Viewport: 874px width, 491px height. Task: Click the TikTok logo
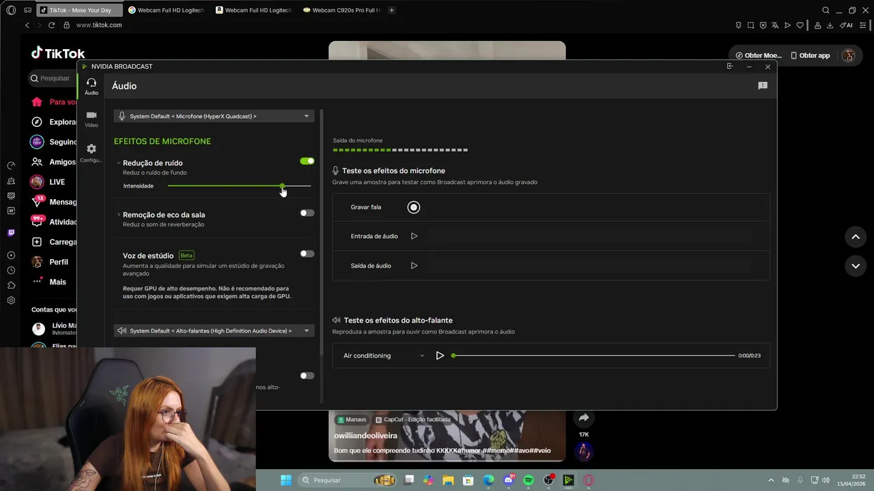click(58, 53)
